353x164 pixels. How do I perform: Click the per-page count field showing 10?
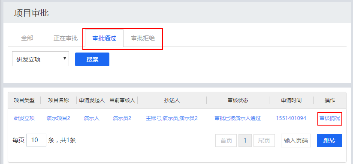pyautogui.click(x=36, y=140)
